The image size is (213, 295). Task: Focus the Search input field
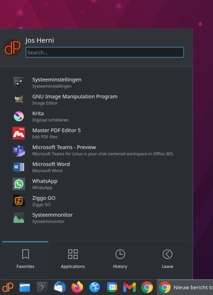click(x=105, y=52)
